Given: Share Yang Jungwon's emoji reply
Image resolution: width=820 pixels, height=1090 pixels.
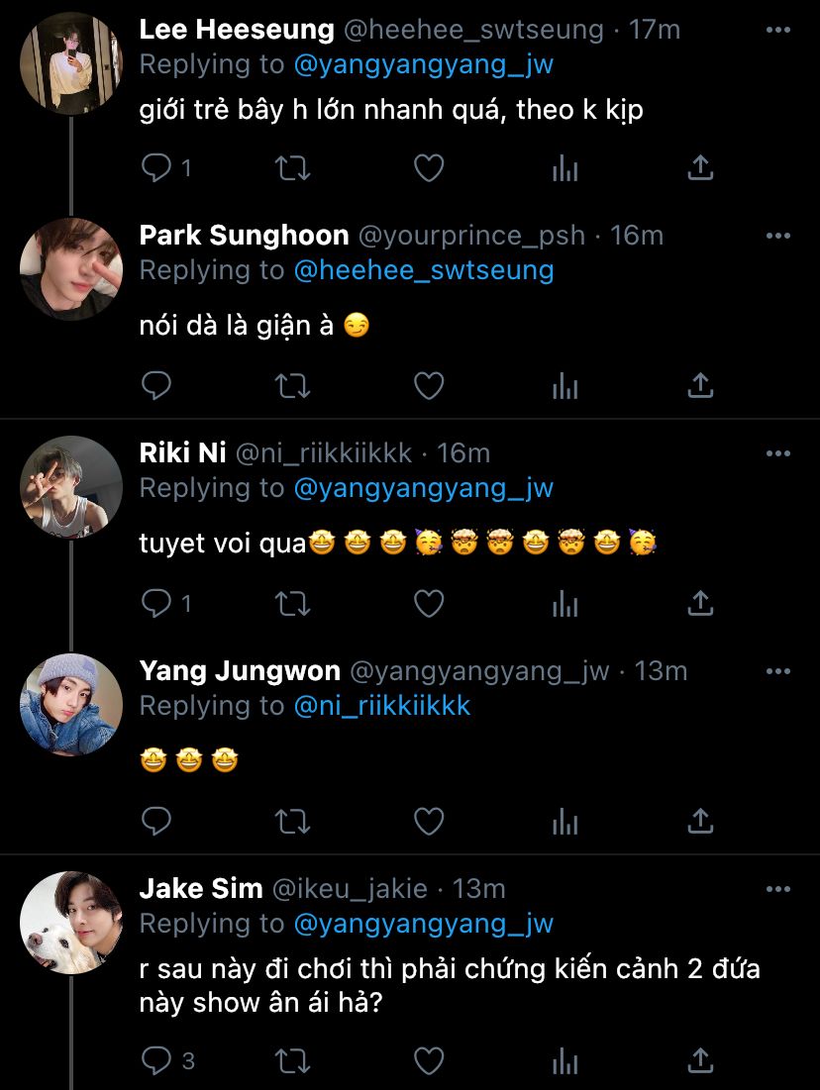Looking at the screenshot, I should (x=700, y=821).
